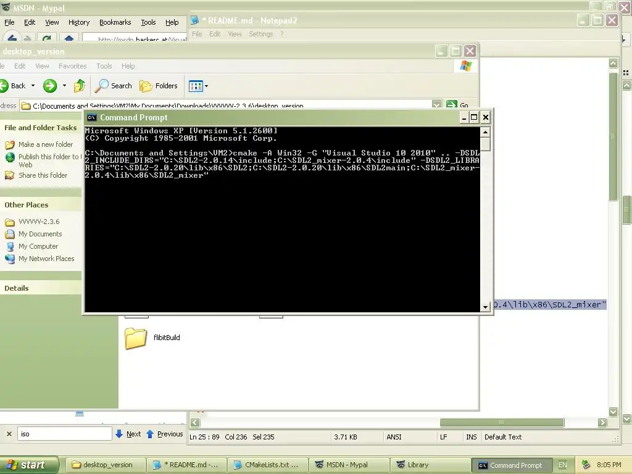
Task: Click the Back button in Explorer toolbar
Action: [14, 85]
